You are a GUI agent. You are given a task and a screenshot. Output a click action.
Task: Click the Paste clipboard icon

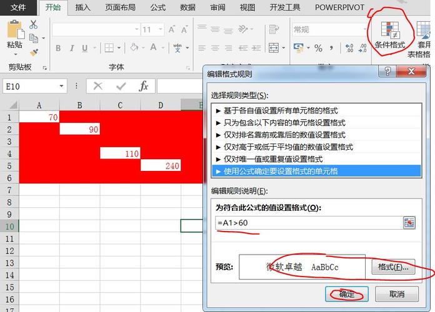point(16,29)
